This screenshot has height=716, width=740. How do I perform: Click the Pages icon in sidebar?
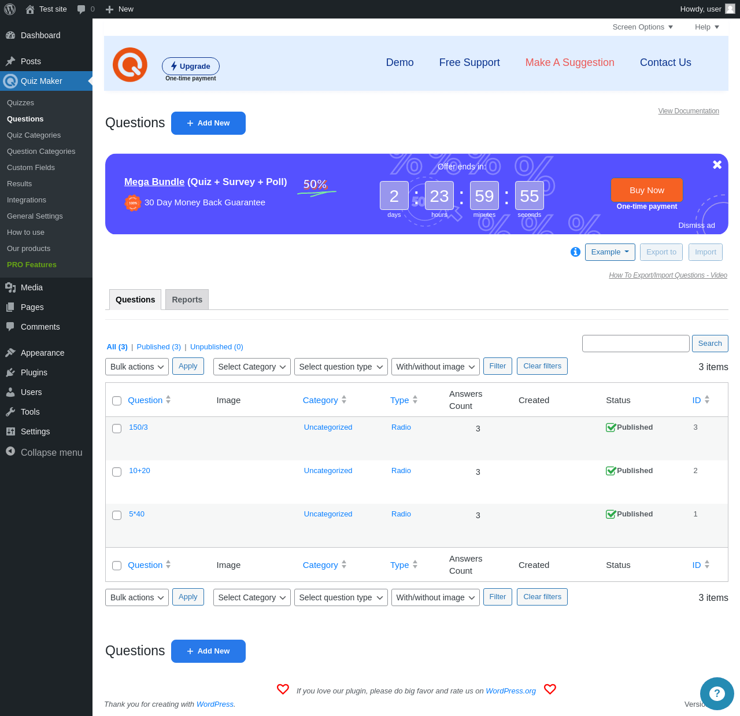(10, 307)
